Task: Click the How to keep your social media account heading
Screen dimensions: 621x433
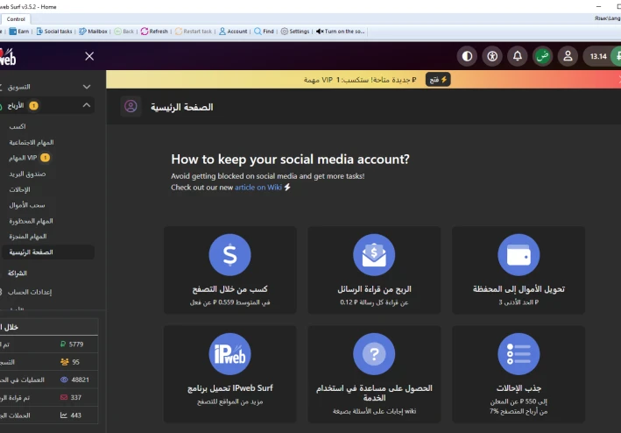Action: [290, 160]
